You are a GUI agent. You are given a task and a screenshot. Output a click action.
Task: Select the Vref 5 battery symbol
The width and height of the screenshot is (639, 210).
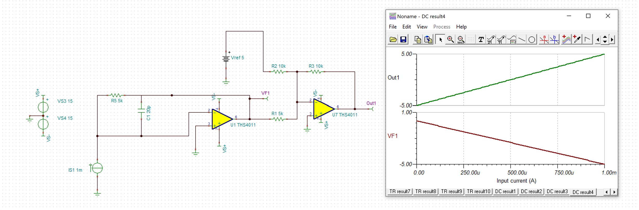(x=226, y=59)
